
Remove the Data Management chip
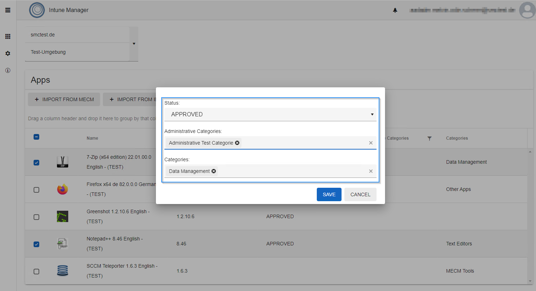pyautogui.click(x=214, y=171)
